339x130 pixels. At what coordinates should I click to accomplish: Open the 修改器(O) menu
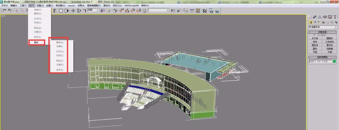61,5
